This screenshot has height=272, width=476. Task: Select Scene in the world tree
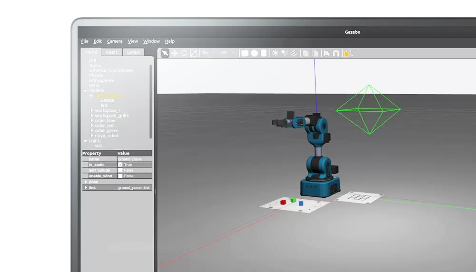(95, 66)
